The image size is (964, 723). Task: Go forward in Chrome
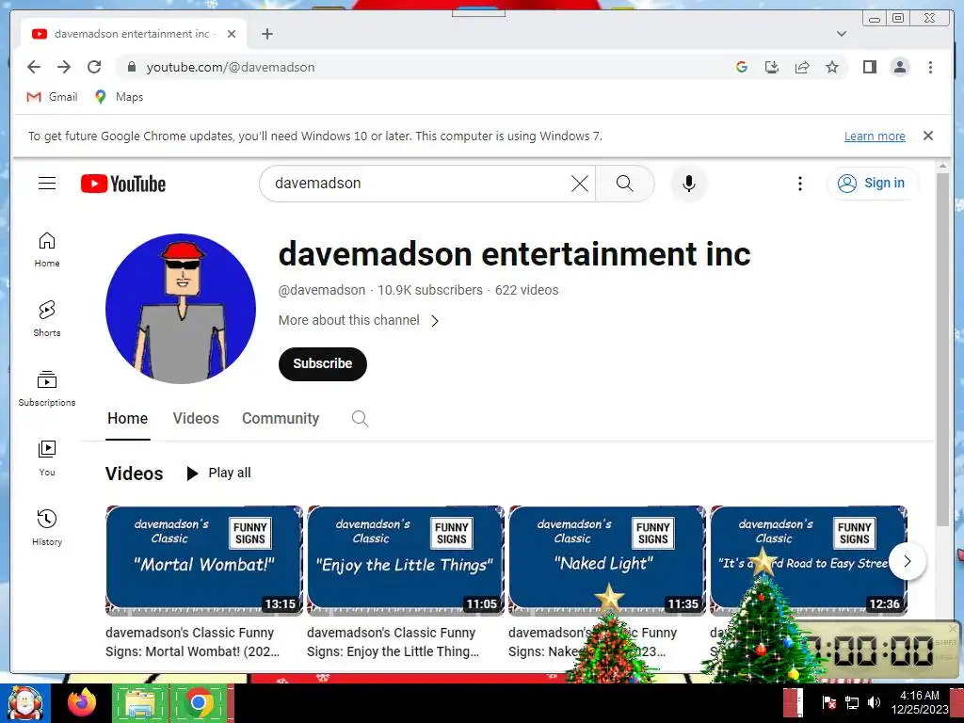(64, 67)
